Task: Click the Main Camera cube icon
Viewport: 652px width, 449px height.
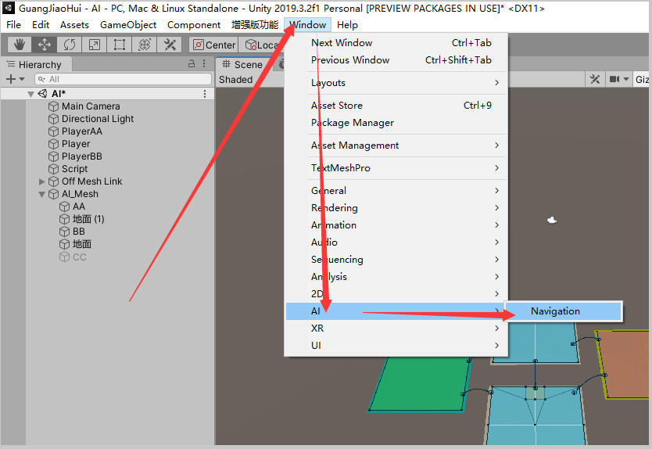Action: pos(53,106)
